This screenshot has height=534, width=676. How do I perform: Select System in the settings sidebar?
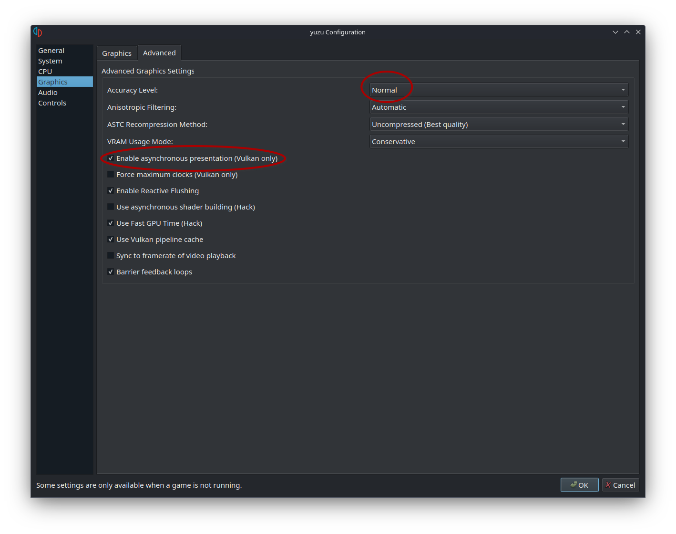[65, 61]
